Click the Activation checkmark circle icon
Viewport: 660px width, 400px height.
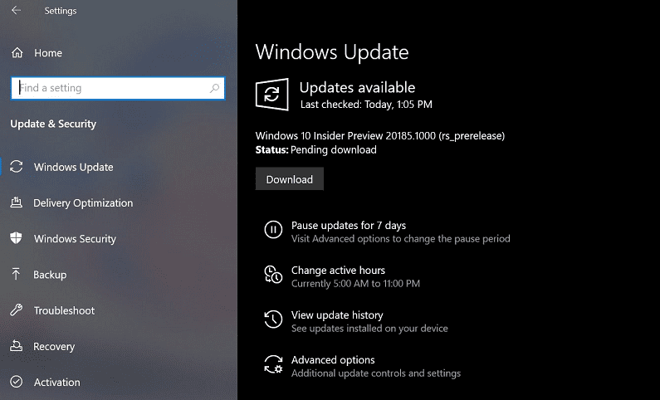(17, 382)
